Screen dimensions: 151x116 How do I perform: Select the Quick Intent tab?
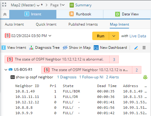[x=46, y=24]
